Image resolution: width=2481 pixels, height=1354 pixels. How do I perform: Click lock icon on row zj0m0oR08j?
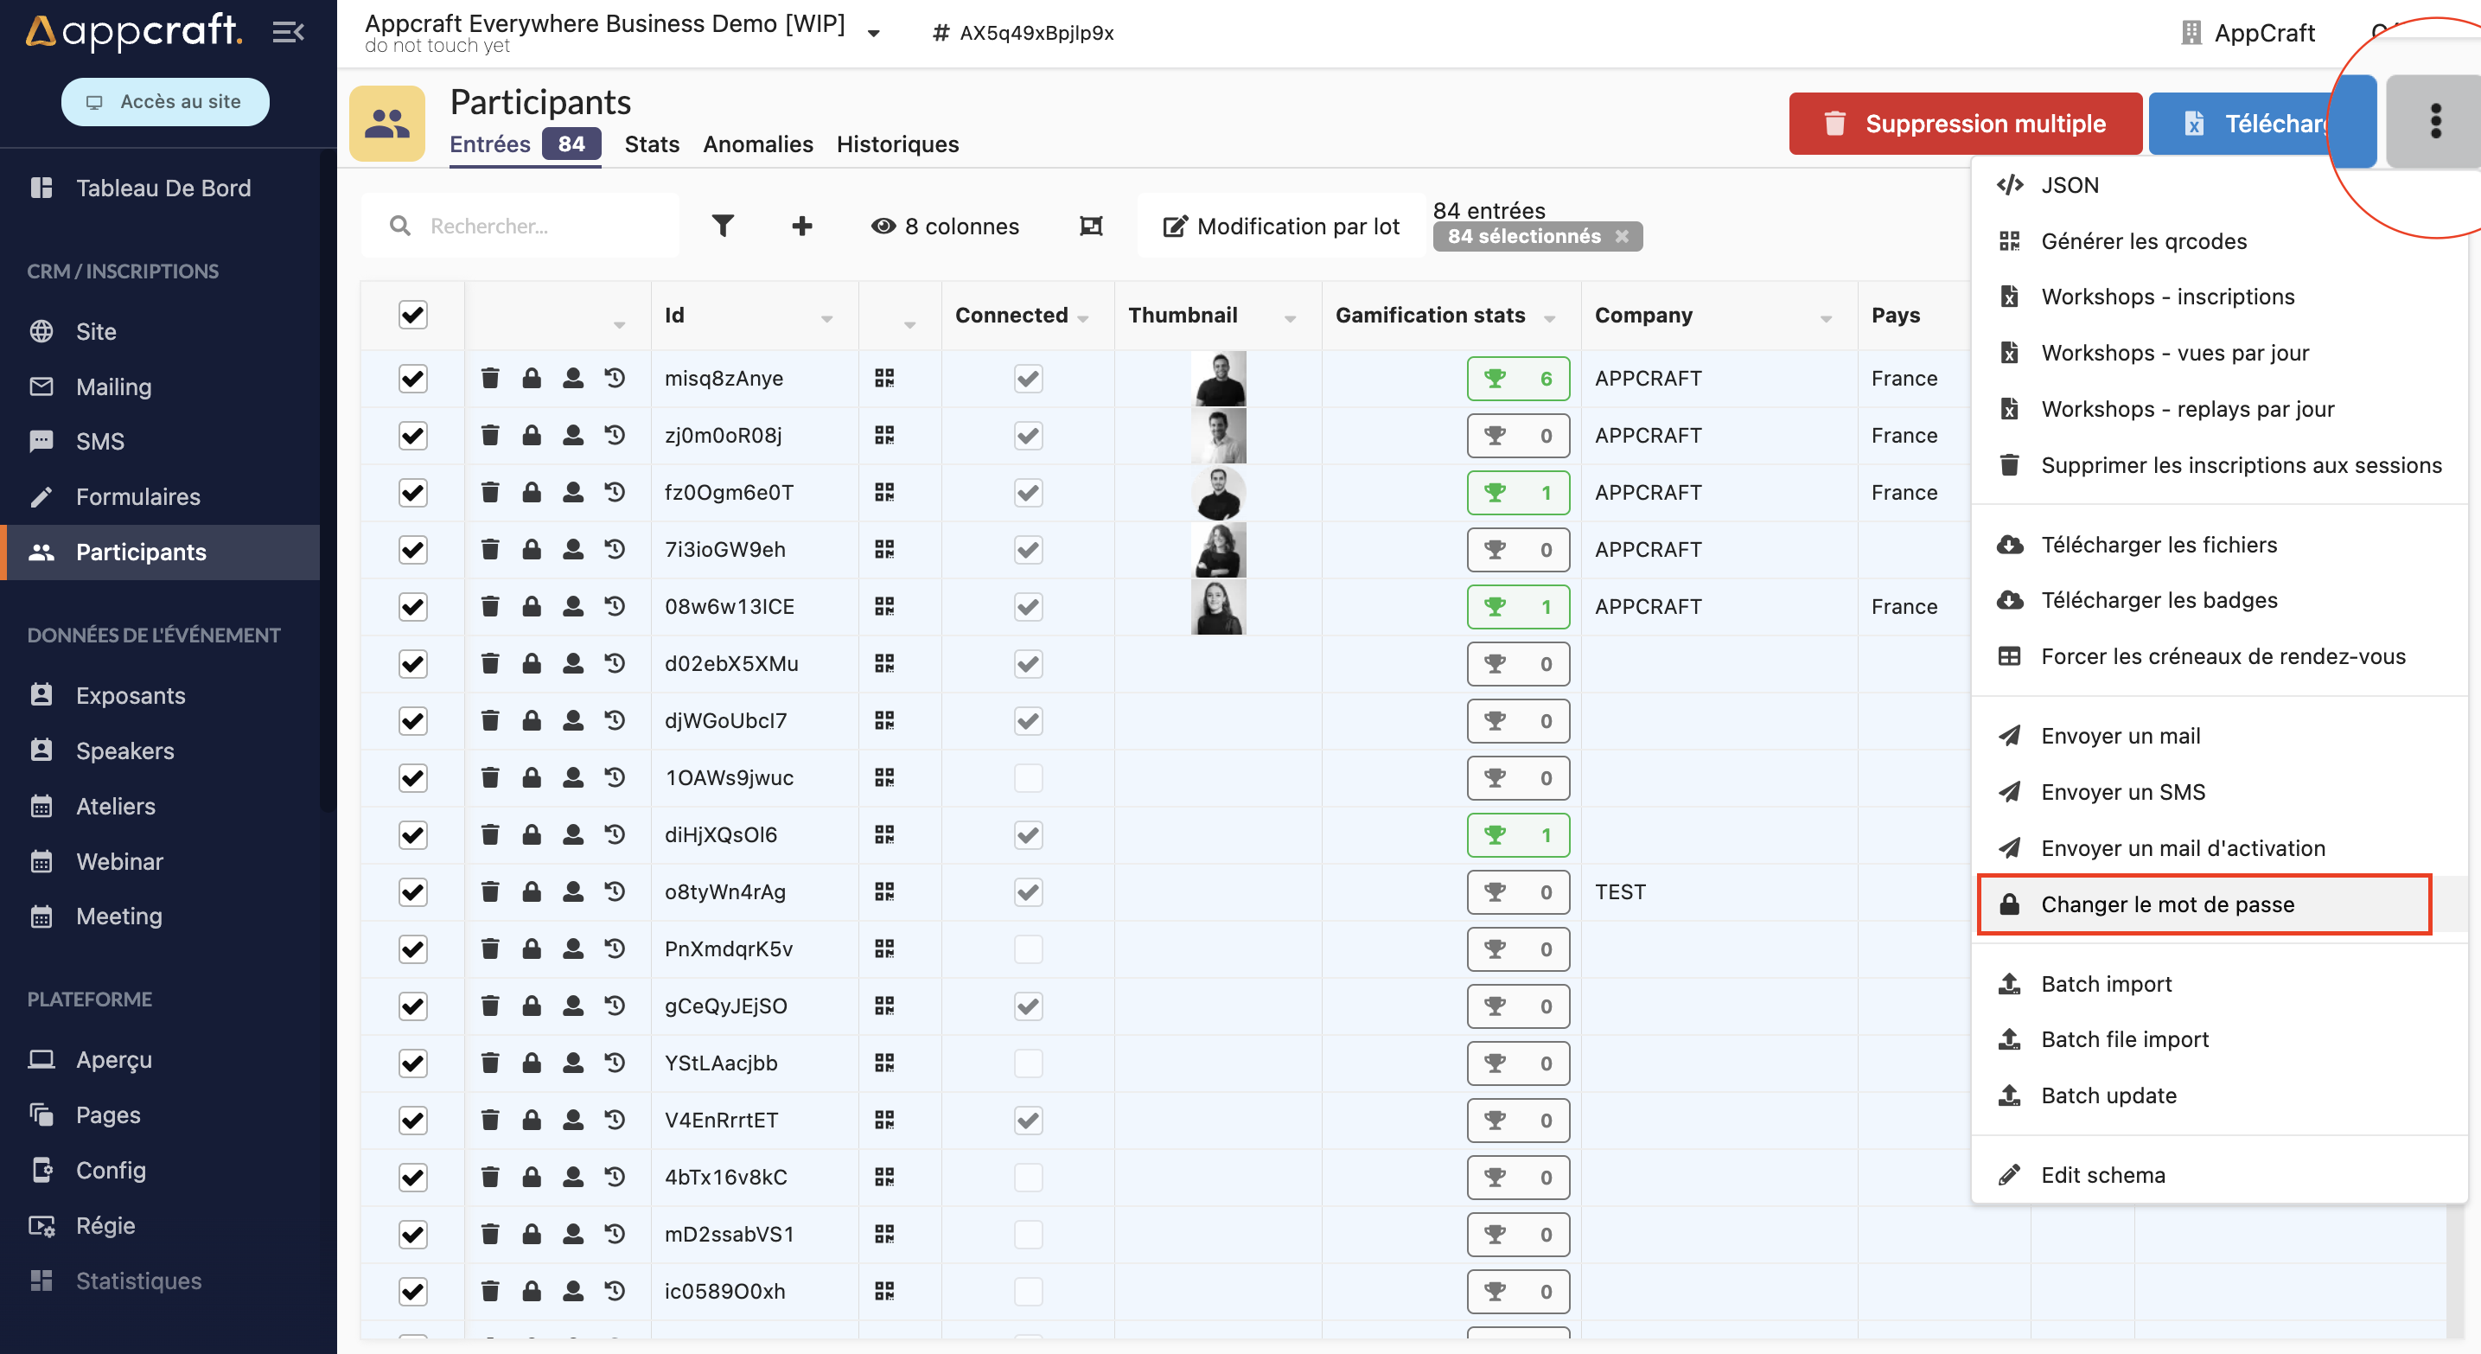click(532, 435)
